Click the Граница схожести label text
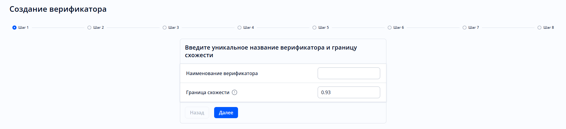The height and width of the screenshot is (129, 566). (208, 92)
